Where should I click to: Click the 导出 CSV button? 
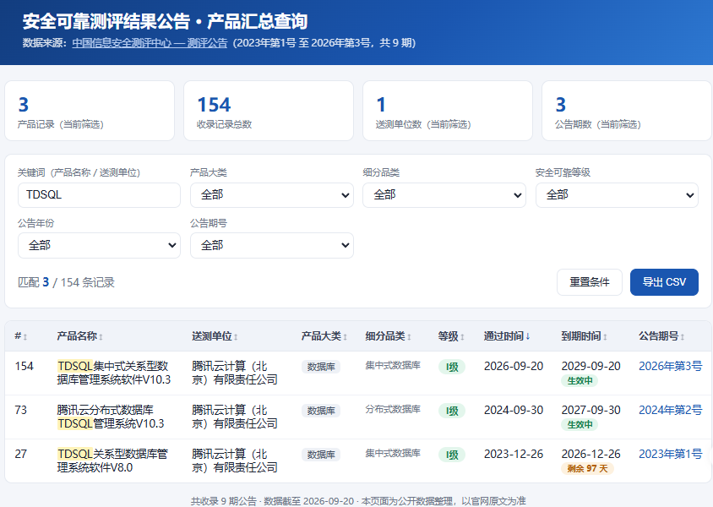(x=664, y=282)
